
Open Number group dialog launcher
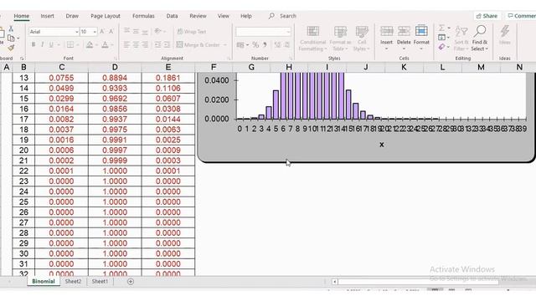[x=291, y=59]
